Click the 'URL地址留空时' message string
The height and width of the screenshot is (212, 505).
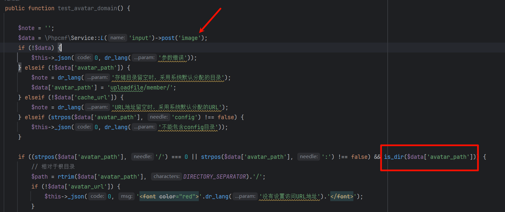coord(167,107)
